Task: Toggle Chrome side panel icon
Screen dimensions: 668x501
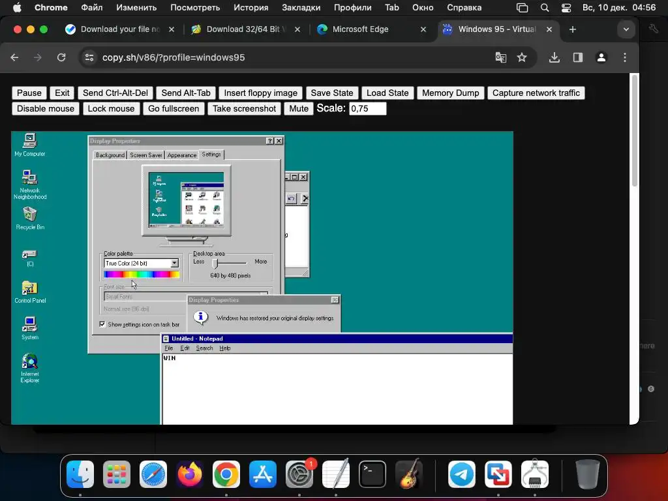Action: tap(578, 57)
